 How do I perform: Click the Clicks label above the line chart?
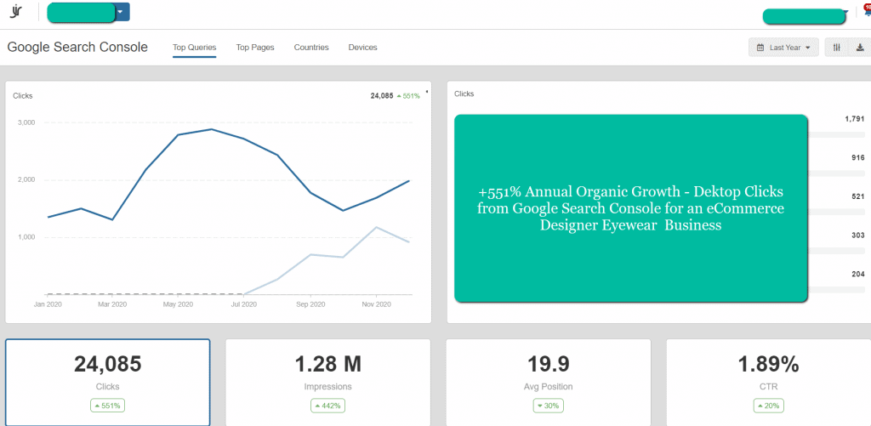point(23,95)
